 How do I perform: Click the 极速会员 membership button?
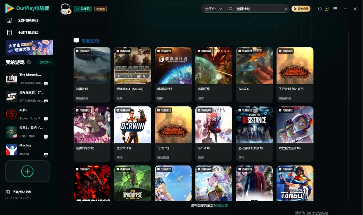click(301, 9)
